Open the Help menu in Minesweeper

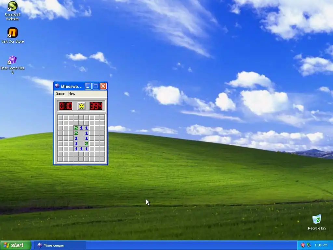click(72, 93)
